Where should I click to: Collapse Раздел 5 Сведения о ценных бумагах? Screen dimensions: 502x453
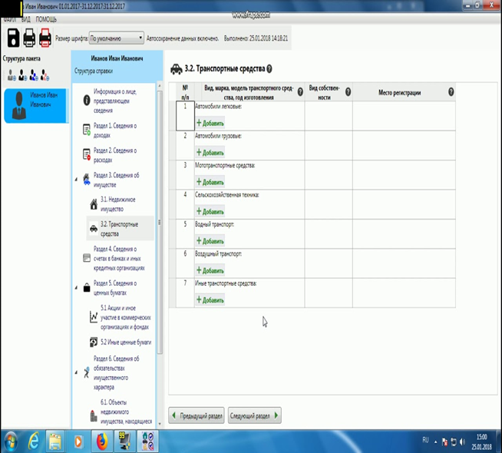76,288
